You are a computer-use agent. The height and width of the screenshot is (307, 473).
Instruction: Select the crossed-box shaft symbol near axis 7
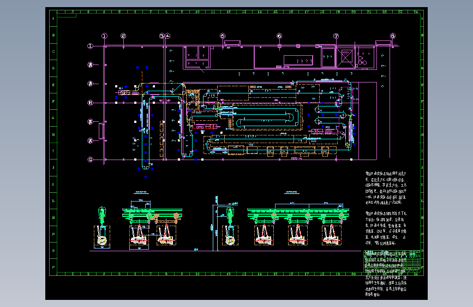[346, 56]
